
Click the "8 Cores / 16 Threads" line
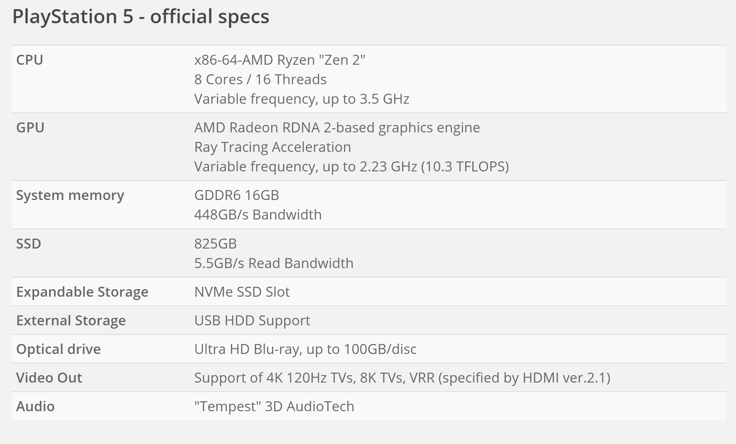click(x=260, y=80)
